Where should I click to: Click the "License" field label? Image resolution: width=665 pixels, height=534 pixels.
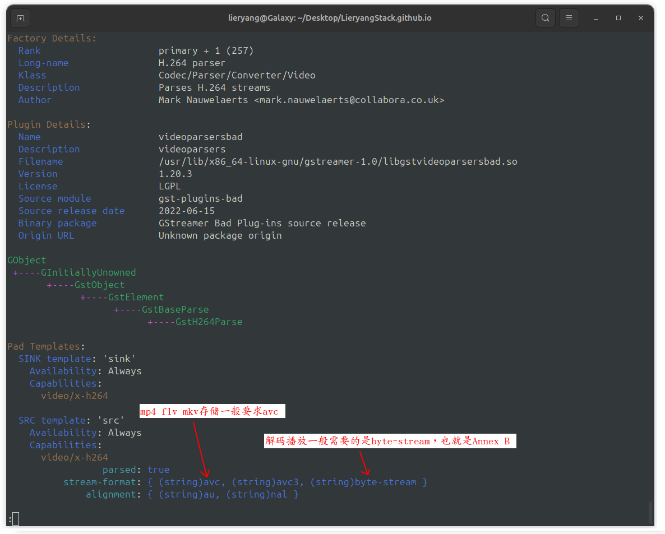point(38,185)
